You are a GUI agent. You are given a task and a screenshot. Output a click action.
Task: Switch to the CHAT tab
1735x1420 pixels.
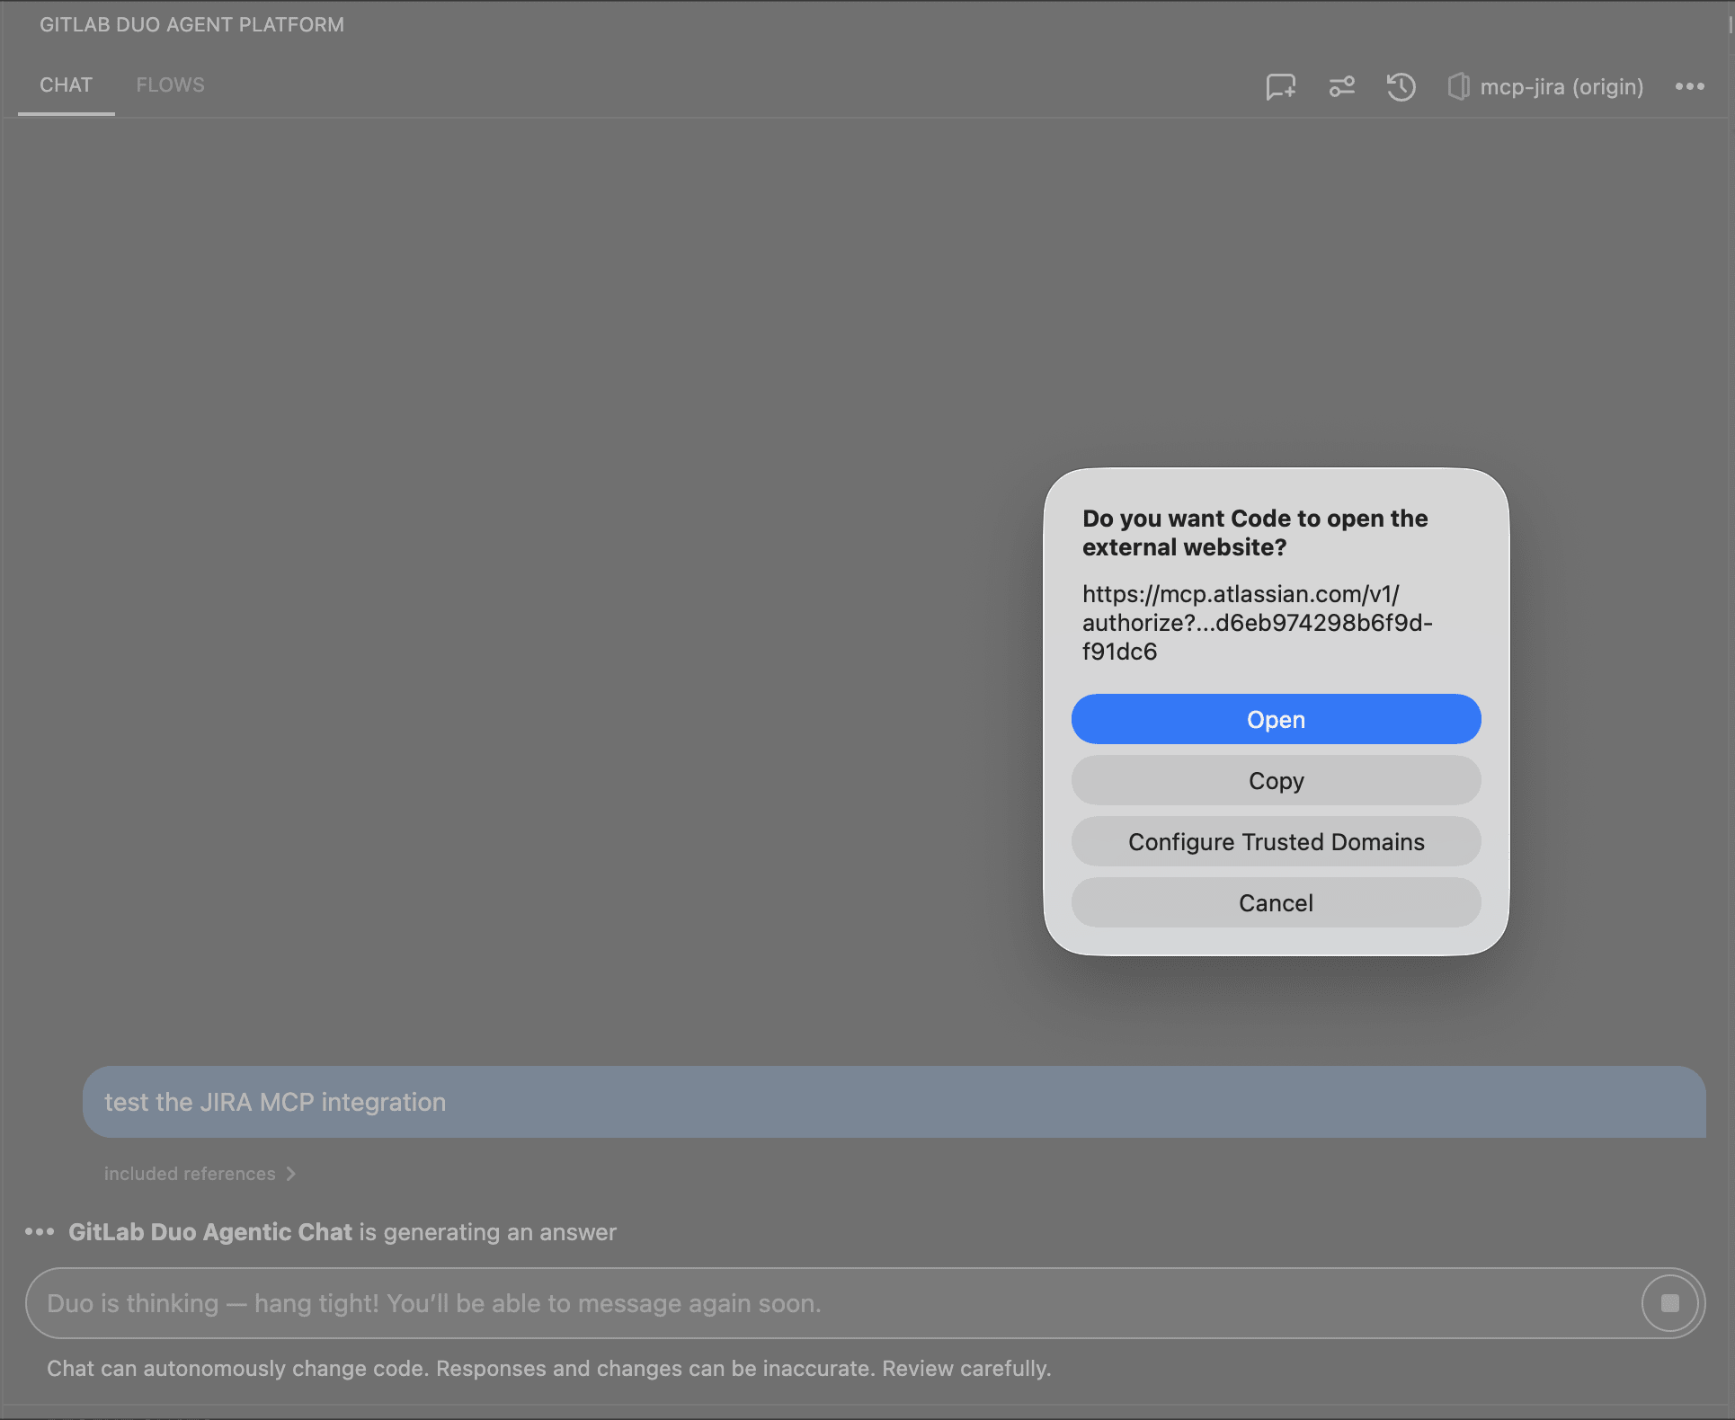(x=66, y=85)
